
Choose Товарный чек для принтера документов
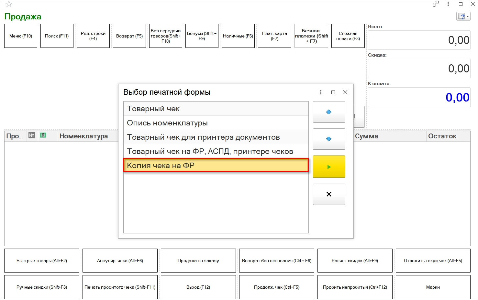pos(216,137)
